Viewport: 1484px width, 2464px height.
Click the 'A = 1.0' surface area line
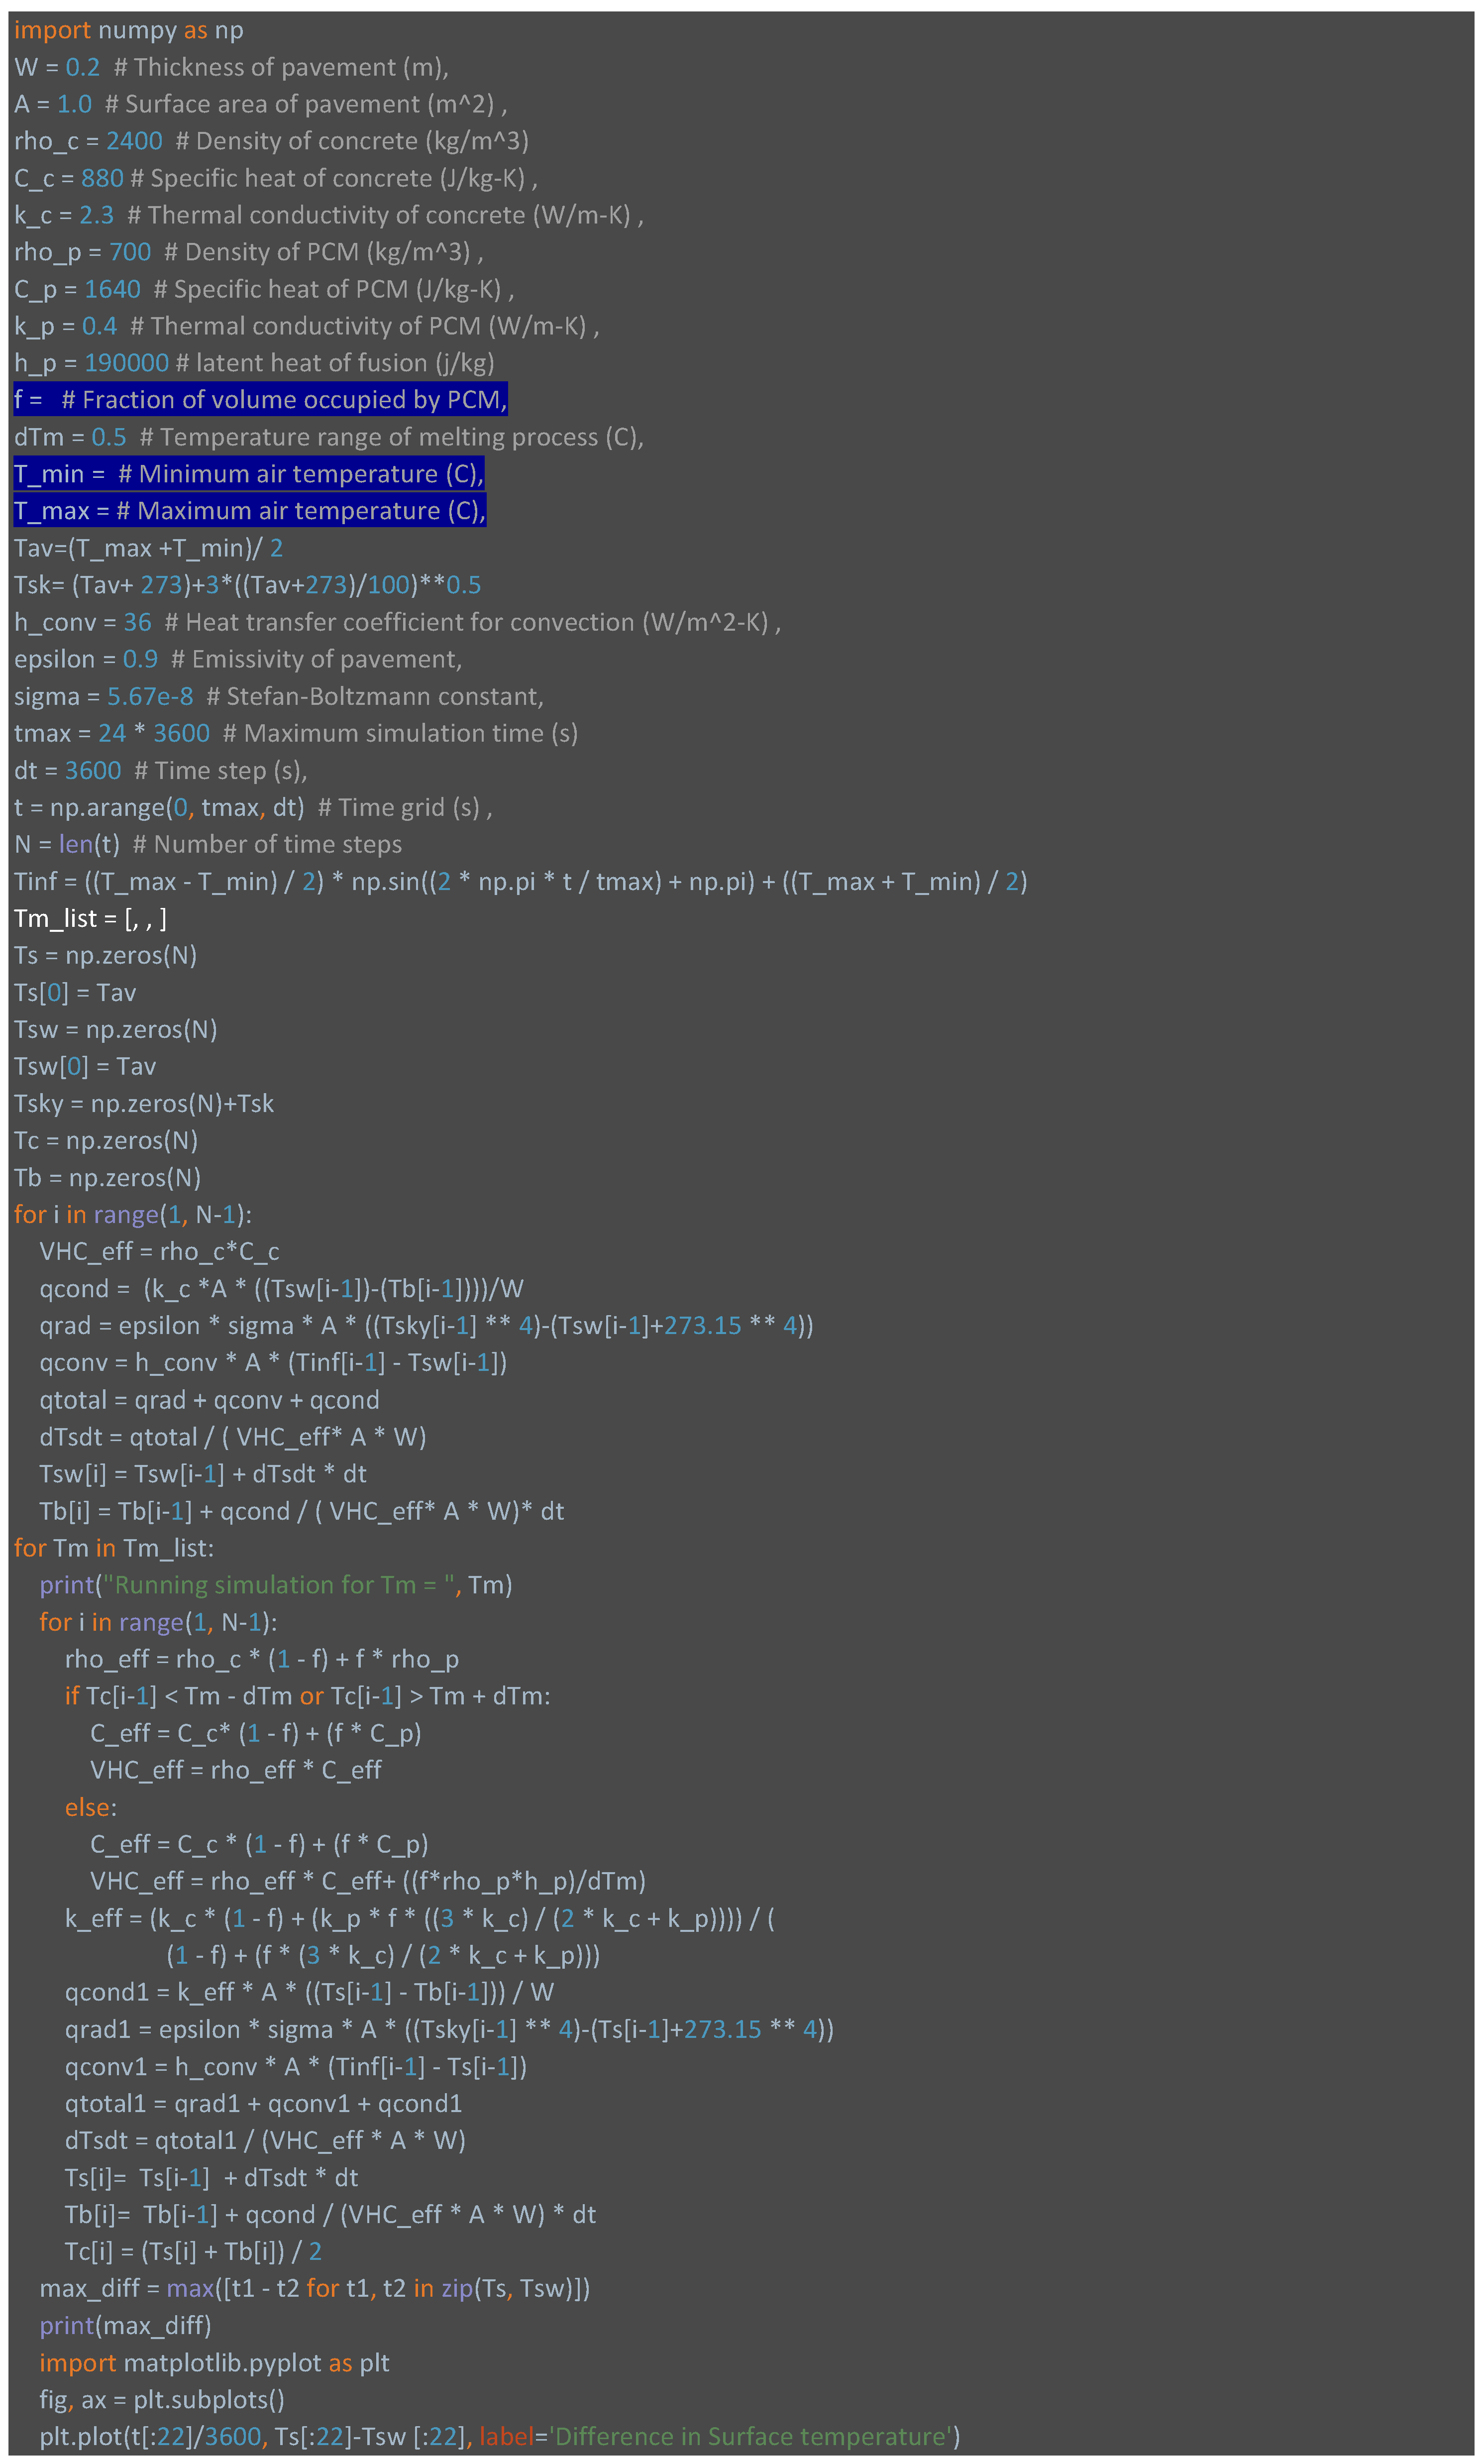[260, 104]
